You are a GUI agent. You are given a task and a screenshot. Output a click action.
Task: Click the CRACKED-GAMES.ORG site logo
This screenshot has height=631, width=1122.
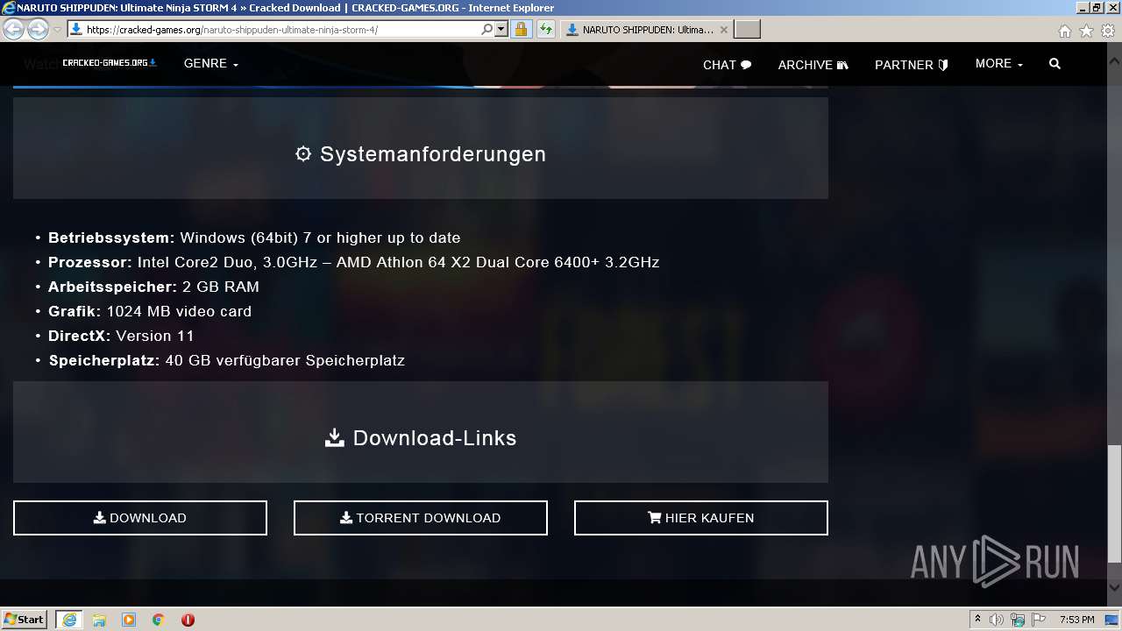(110, 63)
